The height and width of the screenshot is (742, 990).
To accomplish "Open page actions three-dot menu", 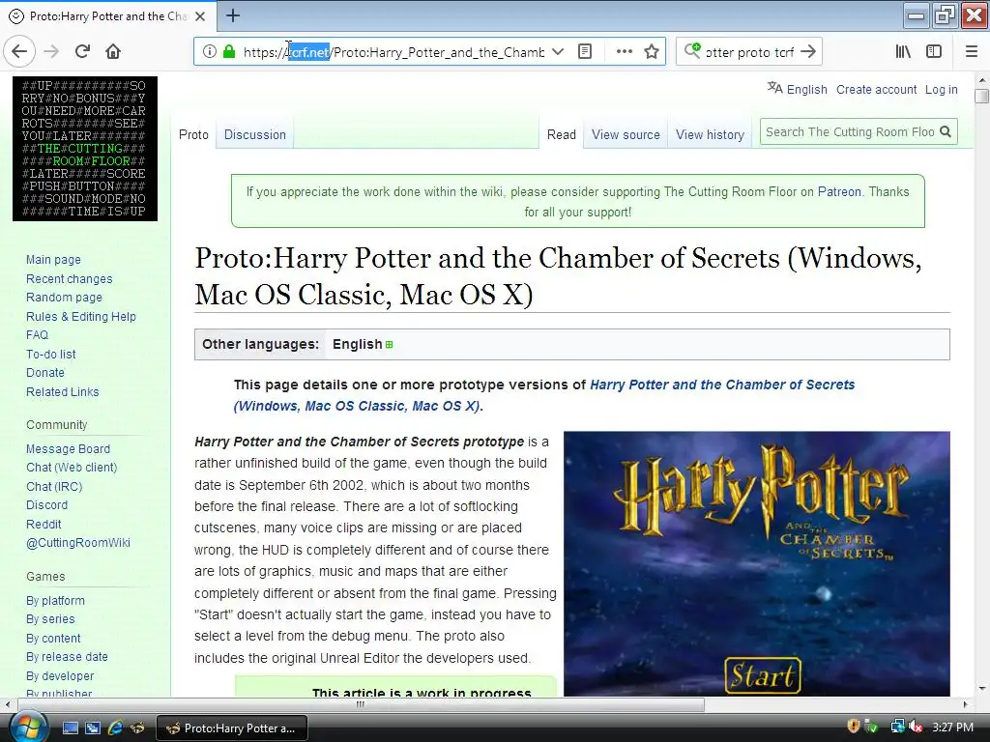I will [624, 52].
